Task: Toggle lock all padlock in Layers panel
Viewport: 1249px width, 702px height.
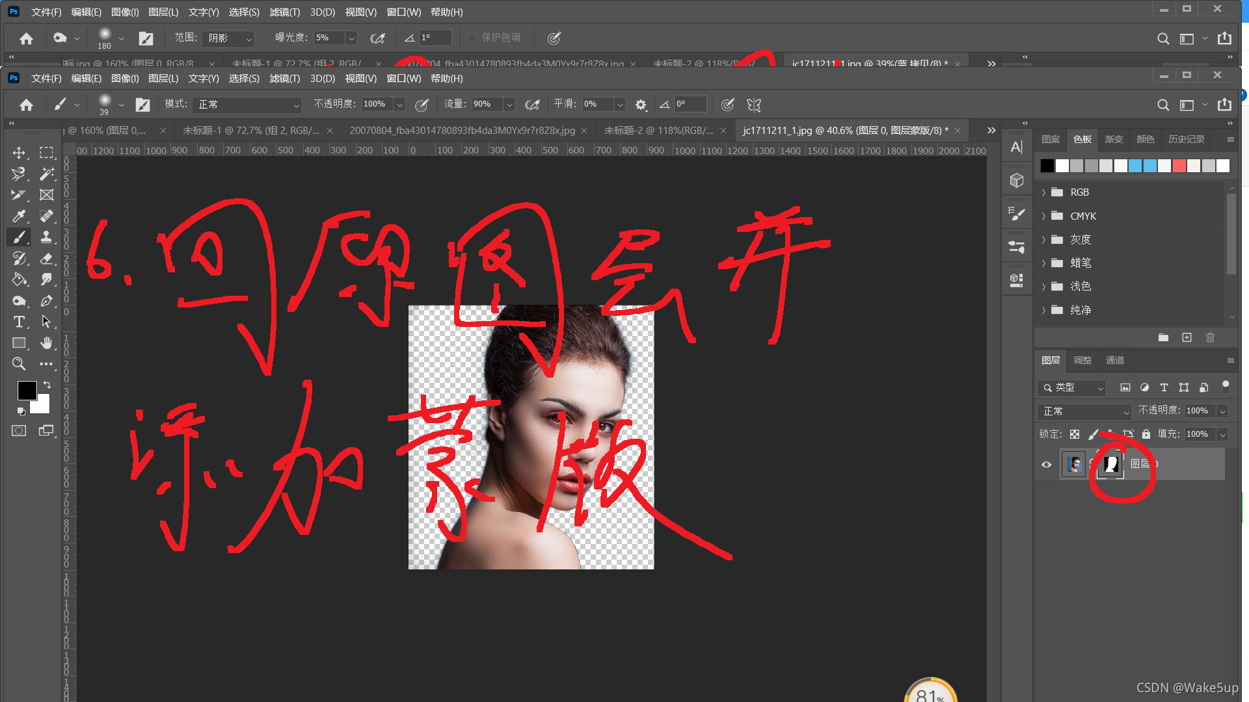Action: 1146,434
